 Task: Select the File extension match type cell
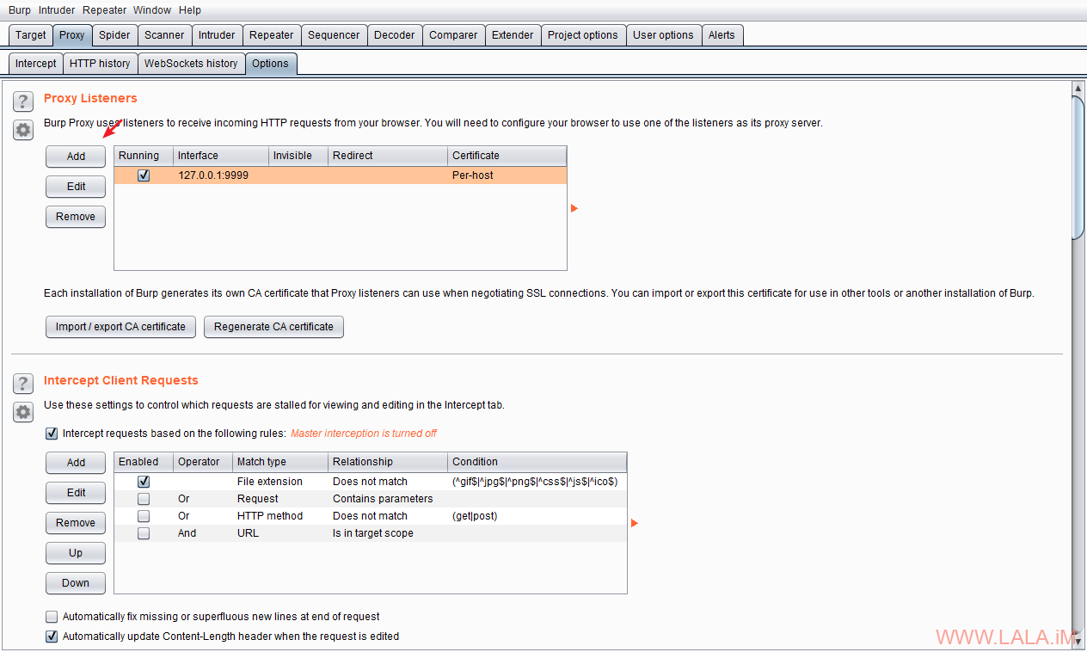click(280, 482)
